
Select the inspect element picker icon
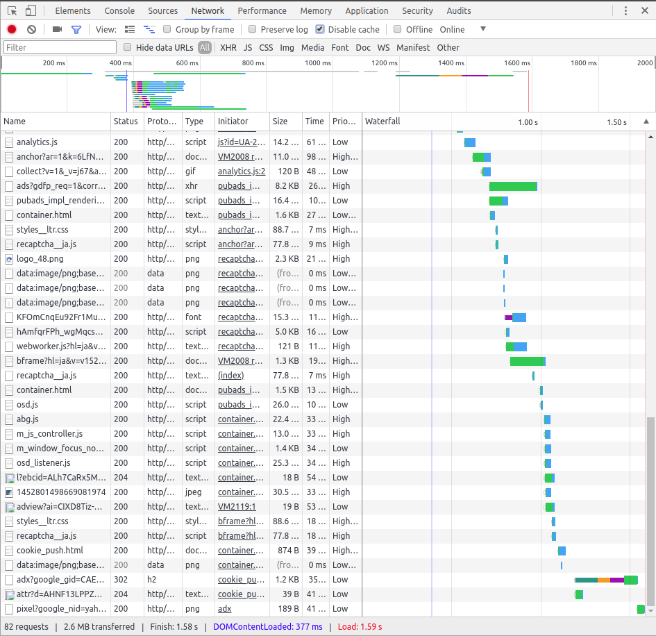[x=10, y=10]
